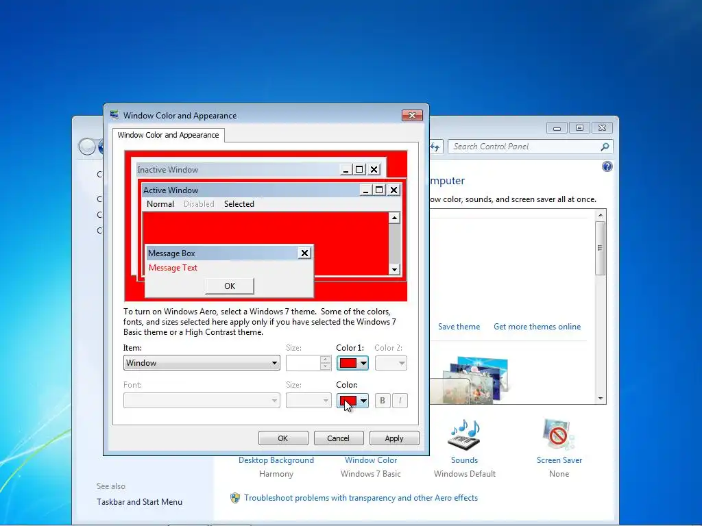Click the Message Box close X in preview

(x=304, y=253)
